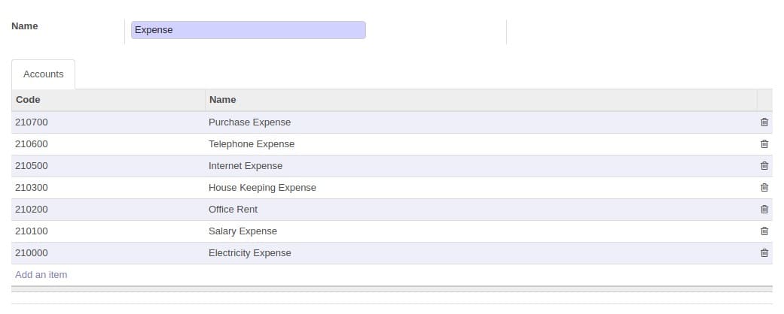The height and width of the screenshot is (314, 784).
Task: Delete the Salary Expense row
Action: [764, 231]
